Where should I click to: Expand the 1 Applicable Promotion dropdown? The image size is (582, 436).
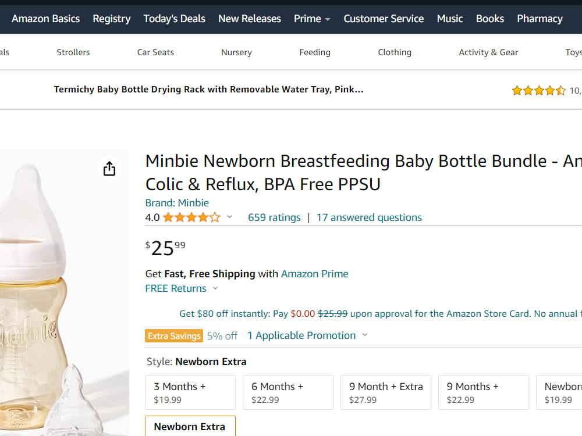click(307, 335)
